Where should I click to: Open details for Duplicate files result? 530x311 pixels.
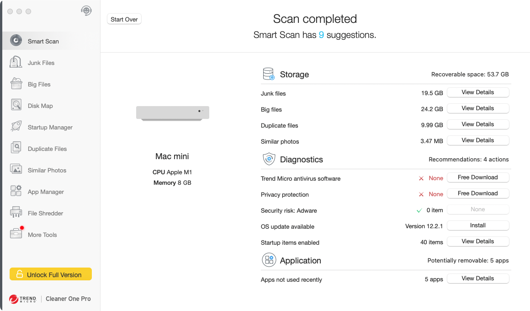tap(477, 124)
